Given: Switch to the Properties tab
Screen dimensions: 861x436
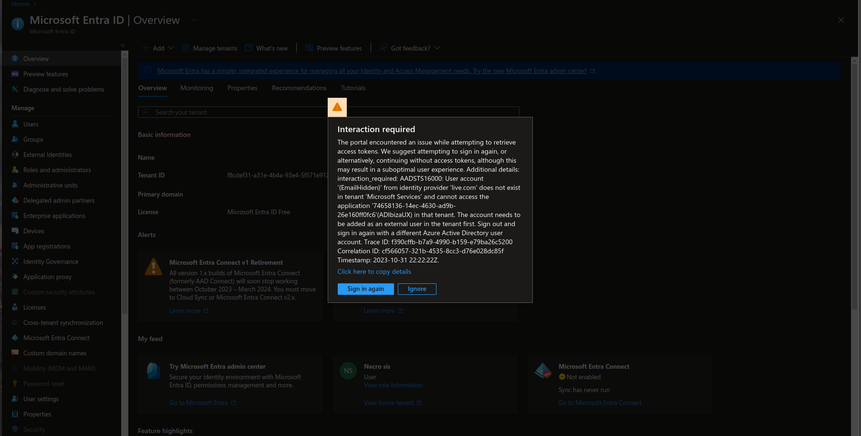Looking at the screenshot, I should click(x=242, y=88).
